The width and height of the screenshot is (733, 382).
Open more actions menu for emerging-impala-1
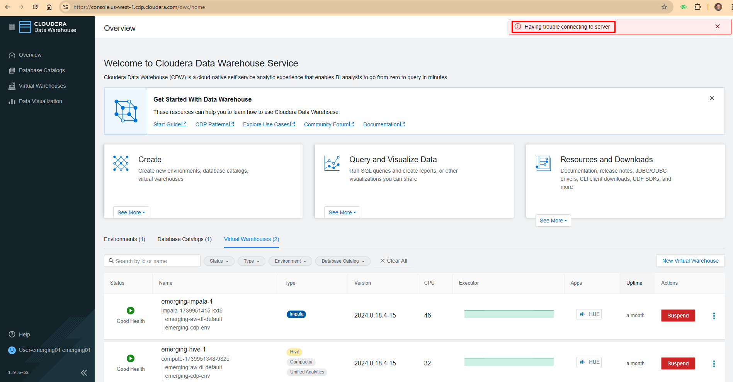(x=714, y=316)
